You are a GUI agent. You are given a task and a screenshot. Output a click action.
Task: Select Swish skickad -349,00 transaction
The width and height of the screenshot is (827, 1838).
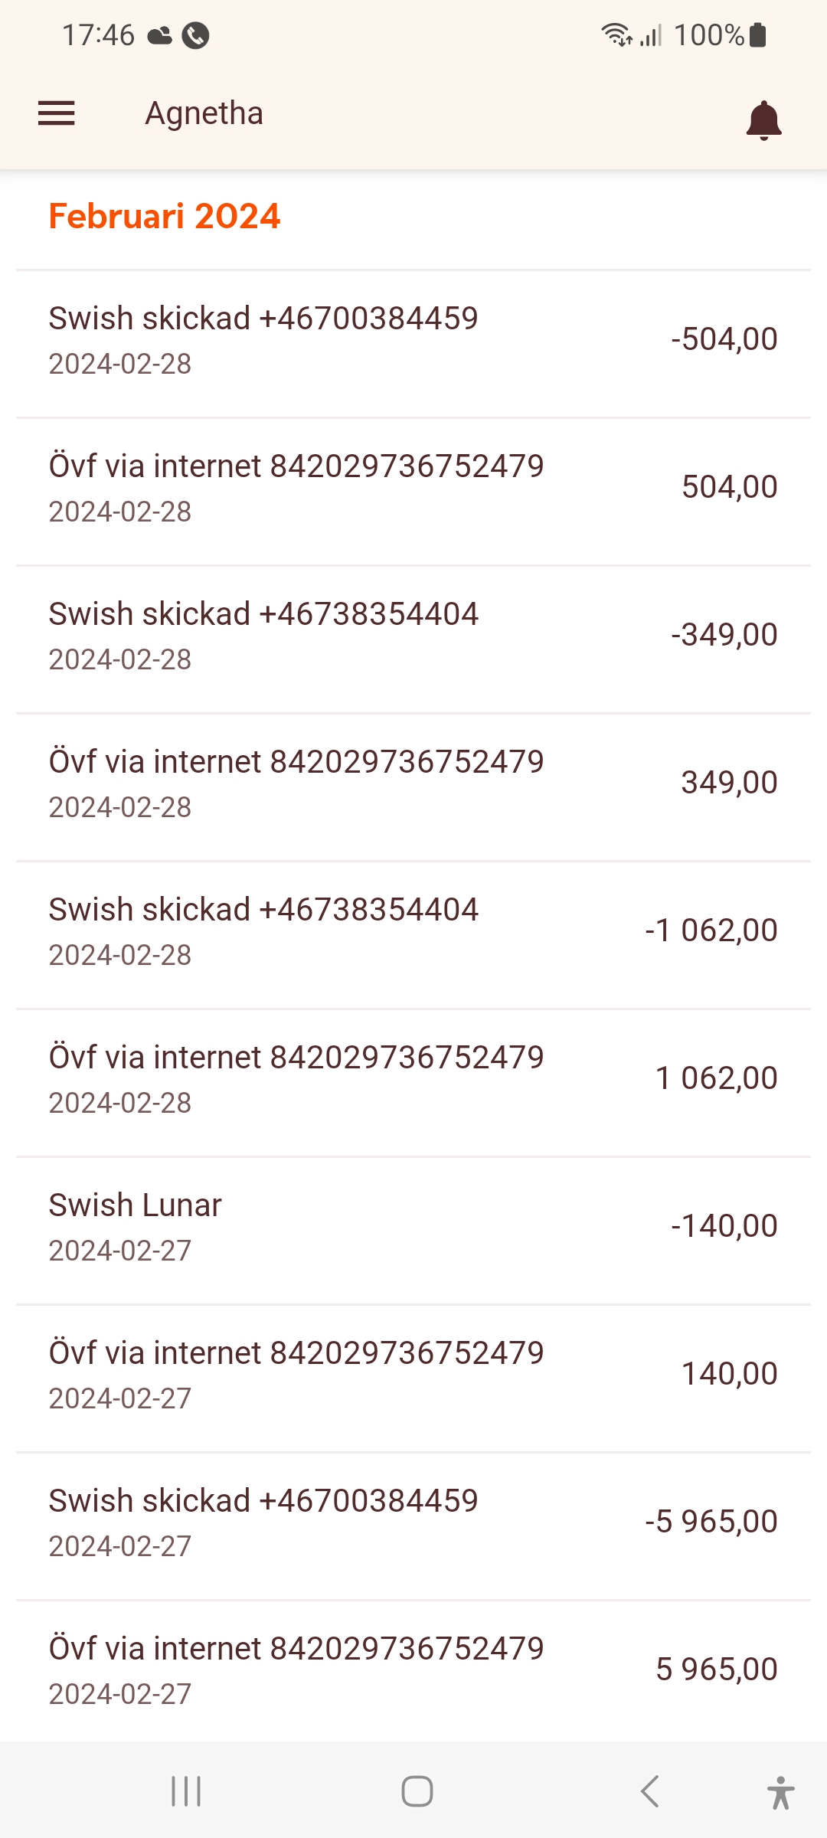[413, 636]
